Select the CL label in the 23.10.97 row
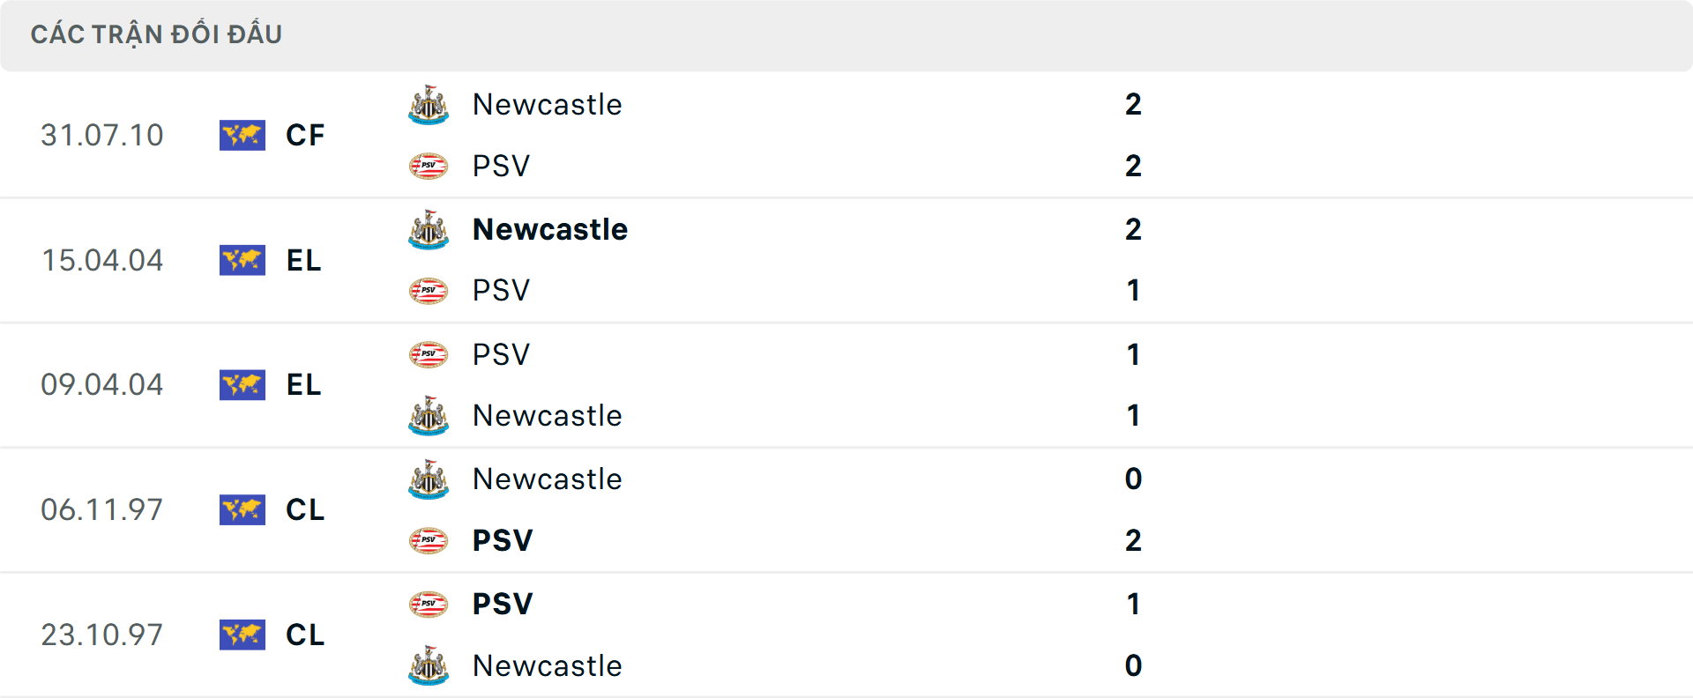 pos(306,635)
